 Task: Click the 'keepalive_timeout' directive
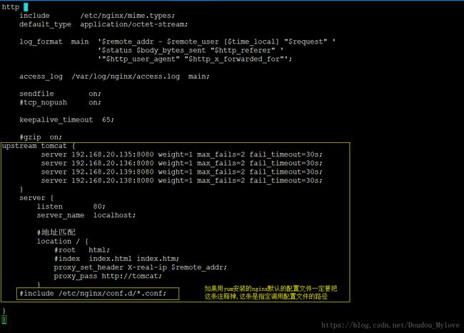click(x=56, y=119)
